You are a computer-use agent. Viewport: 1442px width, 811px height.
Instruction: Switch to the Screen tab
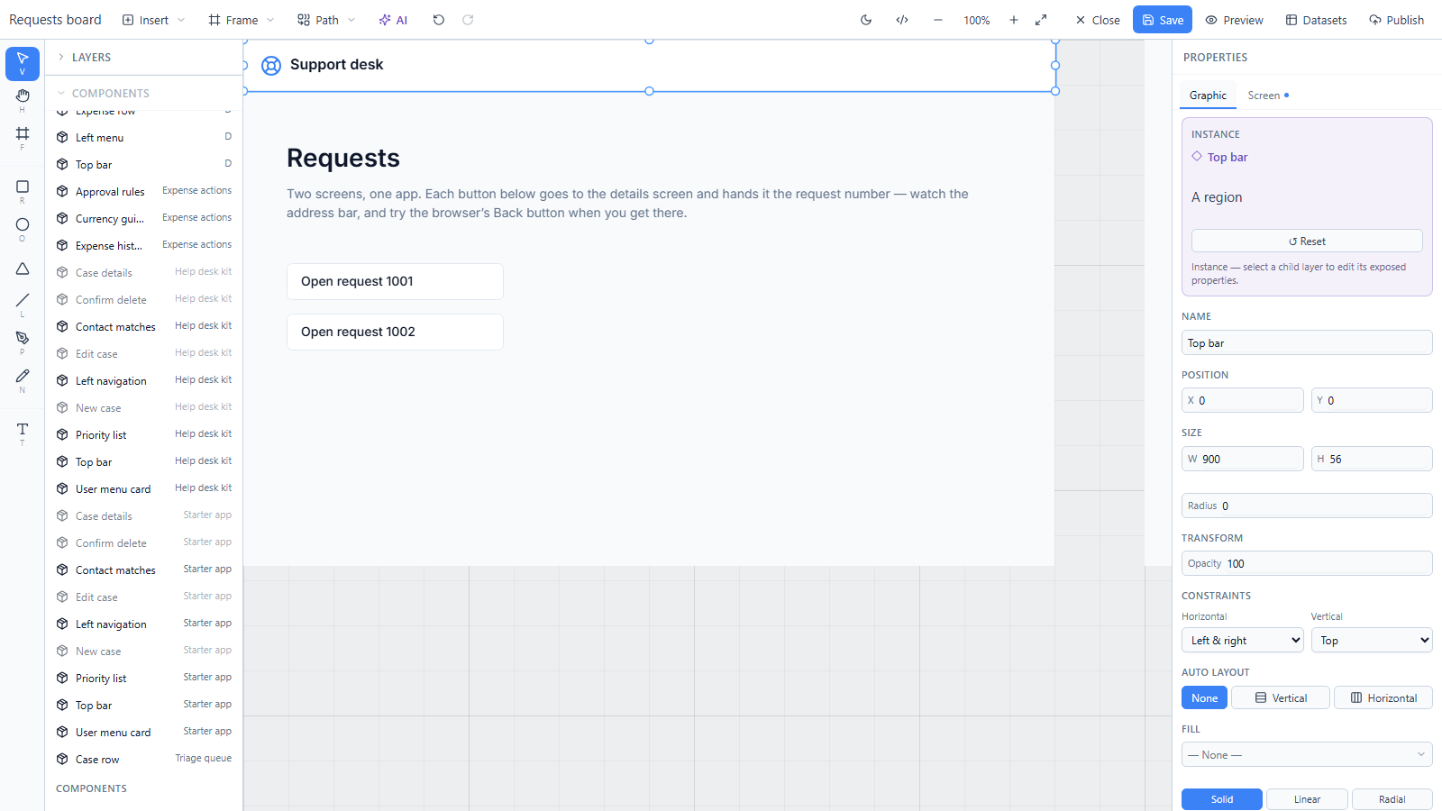point(1268,96)
